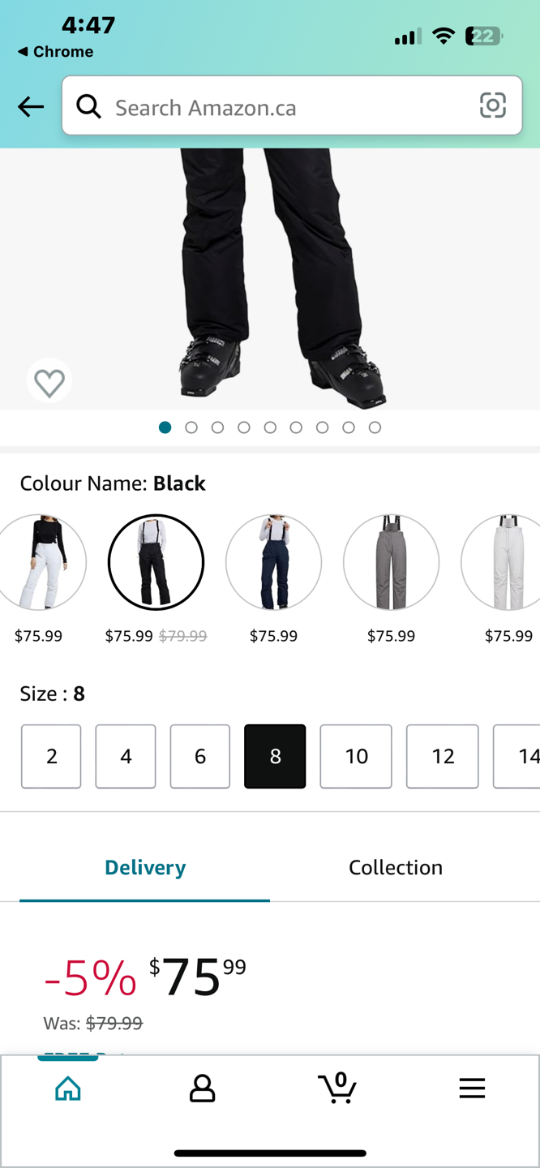Tap the back arrow icon
This screenshot has width=540, height=1168.
(31, 106)
